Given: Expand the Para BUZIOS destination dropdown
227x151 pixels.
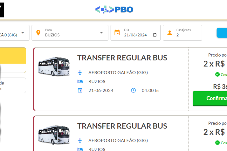Looking at the screenshot, I should [x=102, y=33].
